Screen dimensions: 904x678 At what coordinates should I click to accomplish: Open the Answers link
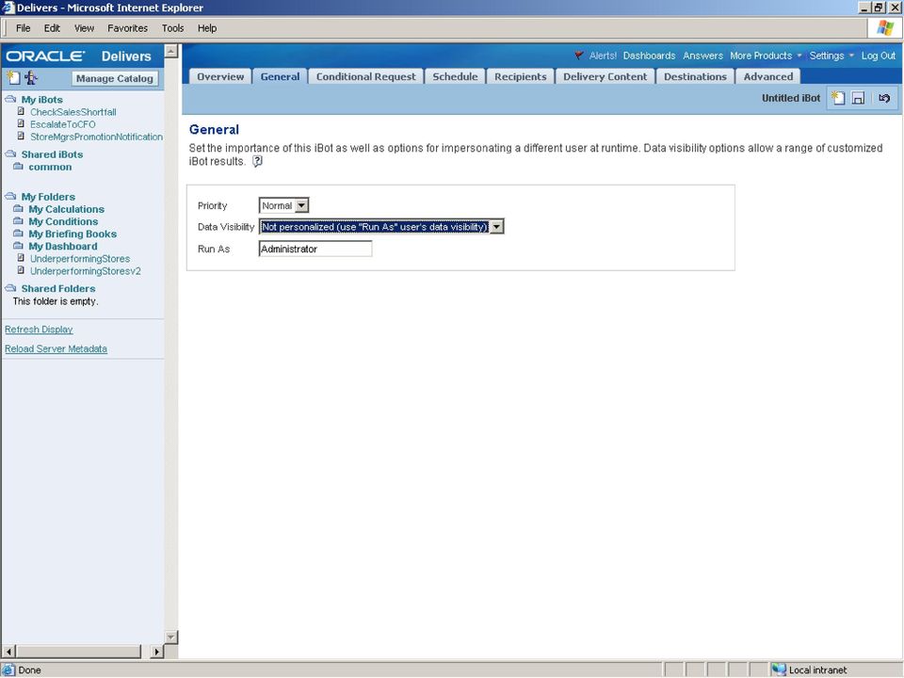click(702, 56)
